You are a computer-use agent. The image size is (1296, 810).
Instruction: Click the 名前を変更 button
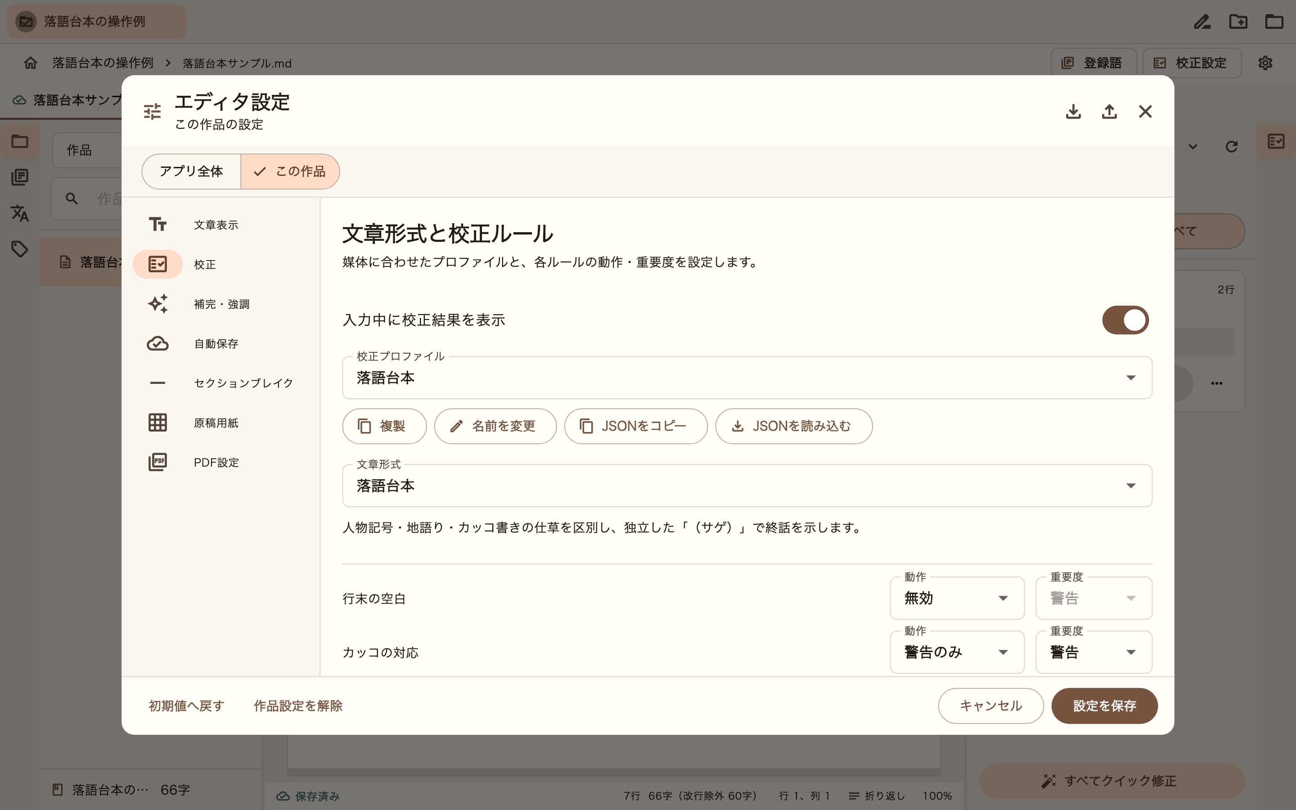[495, 426]
